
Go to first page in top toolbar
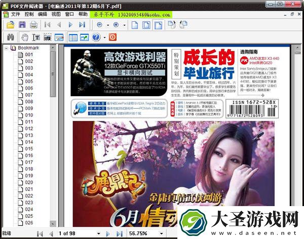tap(47, 25)
